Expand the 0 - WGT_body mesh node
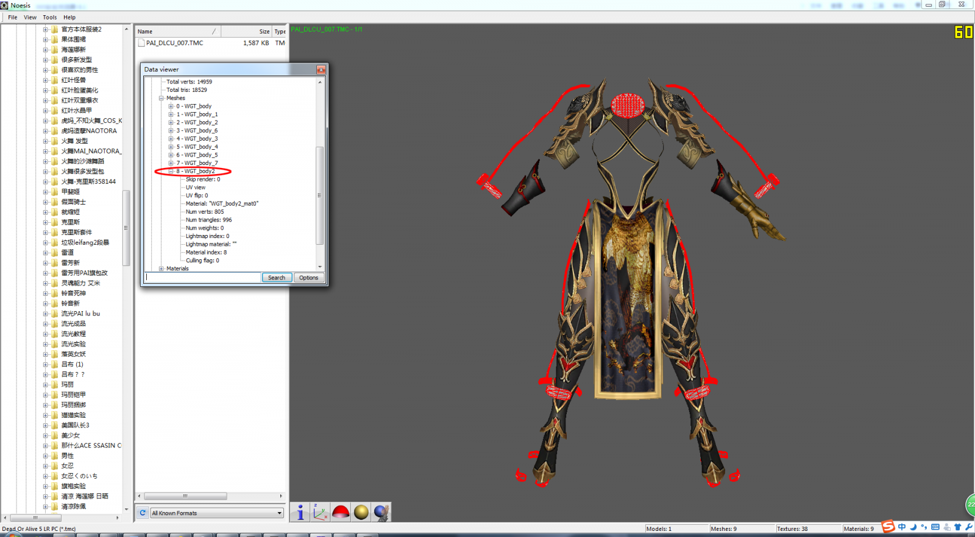The image size is (975, 537). pyautogui.click(x=171, y=107)
